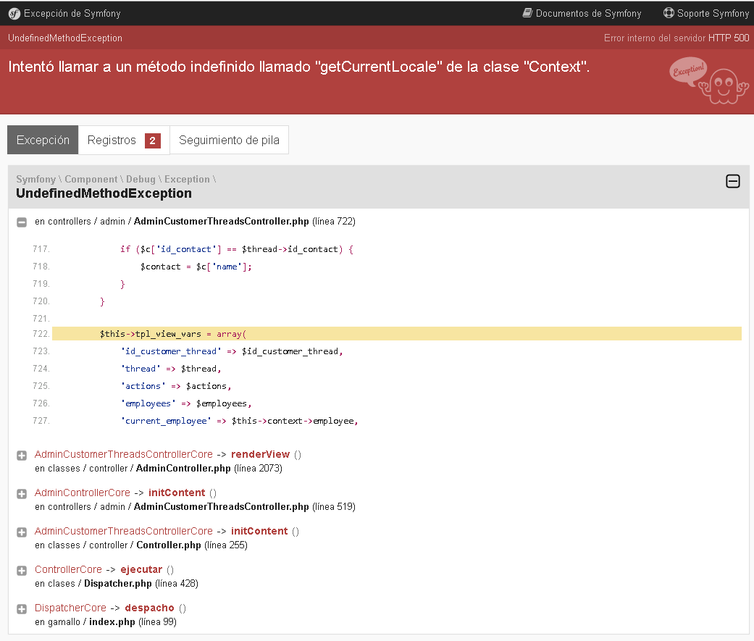Click the despacho method name
The width and height of the screenshot is (754, 641).
(x=149, y=608)
